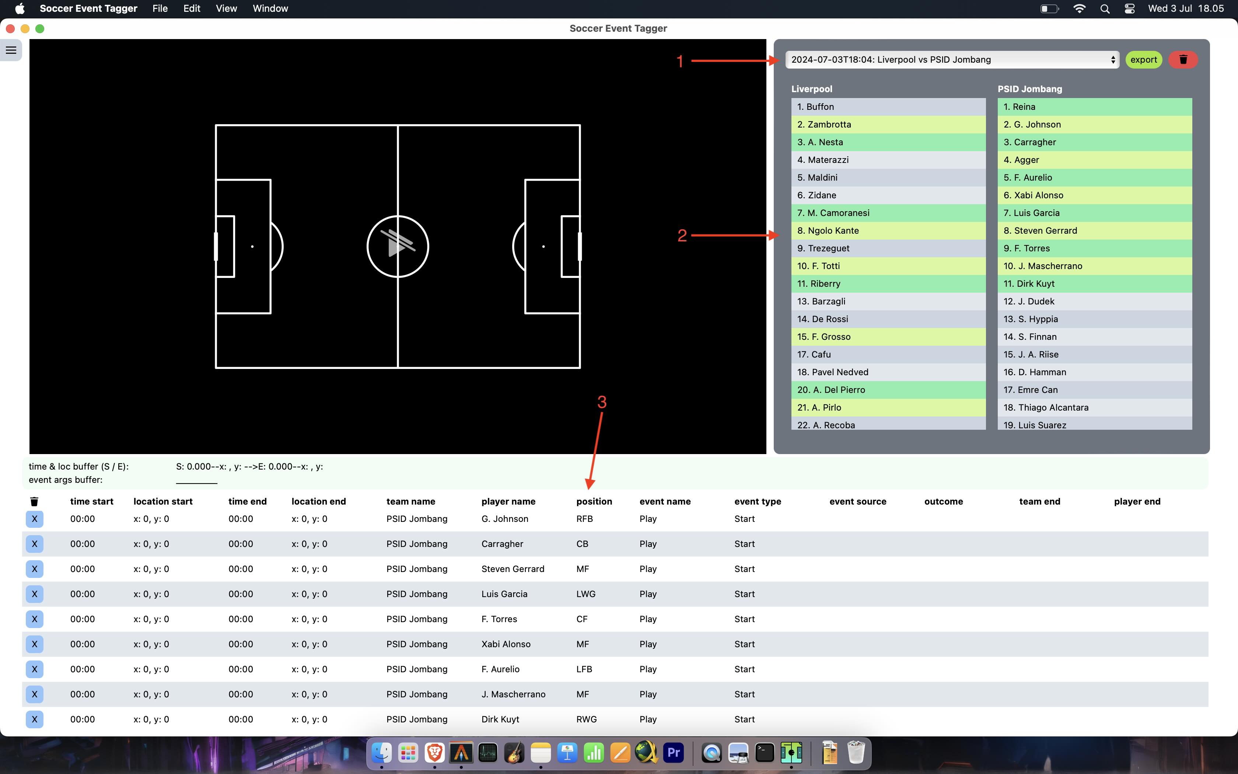Remove the Dirk Kuyt event with X
1238x774 pixels.
tap(34, 719)
